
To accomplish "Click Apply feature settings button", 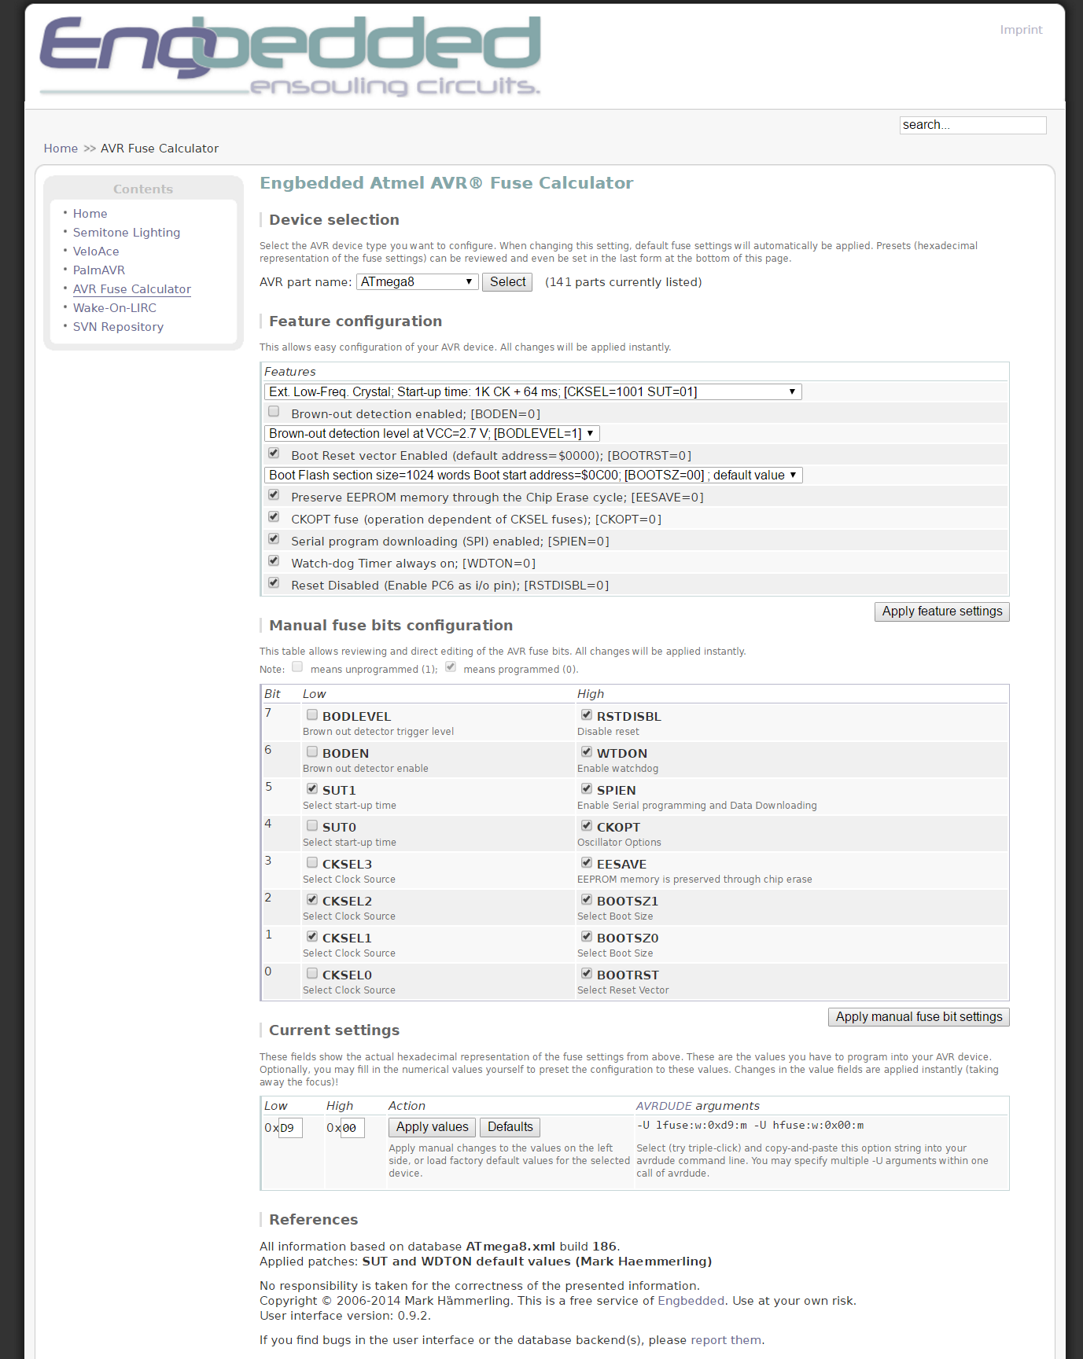I will click(942, 612).
